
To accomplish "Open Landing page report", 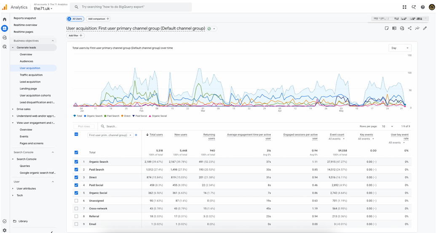I will (x=28, y=89).
